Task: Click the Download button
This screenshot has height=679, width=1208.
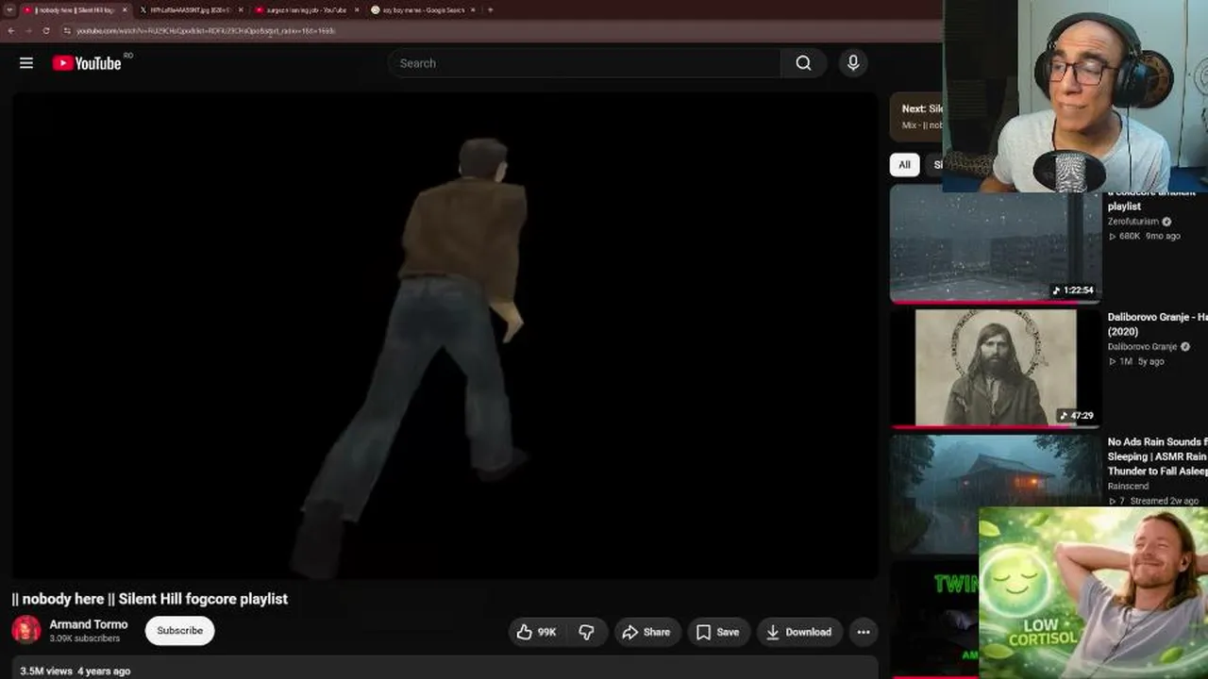Action: click(798, 632)
